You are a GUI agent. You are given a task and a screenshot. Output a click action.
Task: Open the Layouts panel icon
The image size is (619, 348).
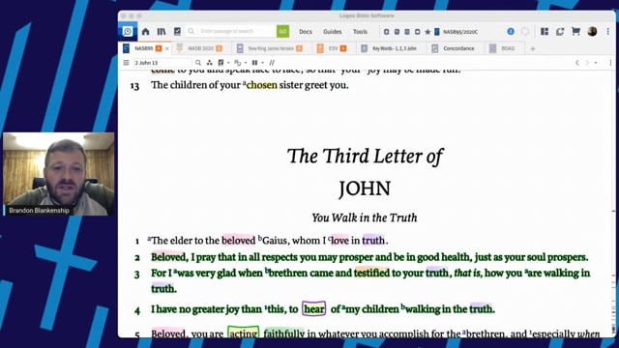[545, 31]
